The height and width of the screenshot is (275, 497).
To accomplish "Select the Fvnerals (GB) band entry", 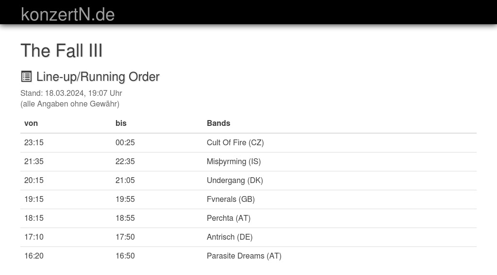I will click(x=231, y=199).
